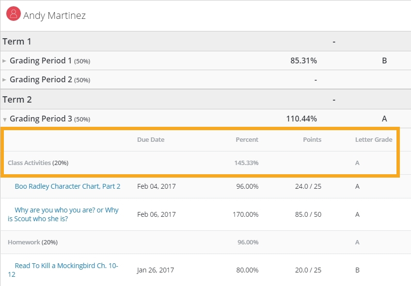
Task: Click the Andy Martinez student name
Action: [x=54, y=15]
